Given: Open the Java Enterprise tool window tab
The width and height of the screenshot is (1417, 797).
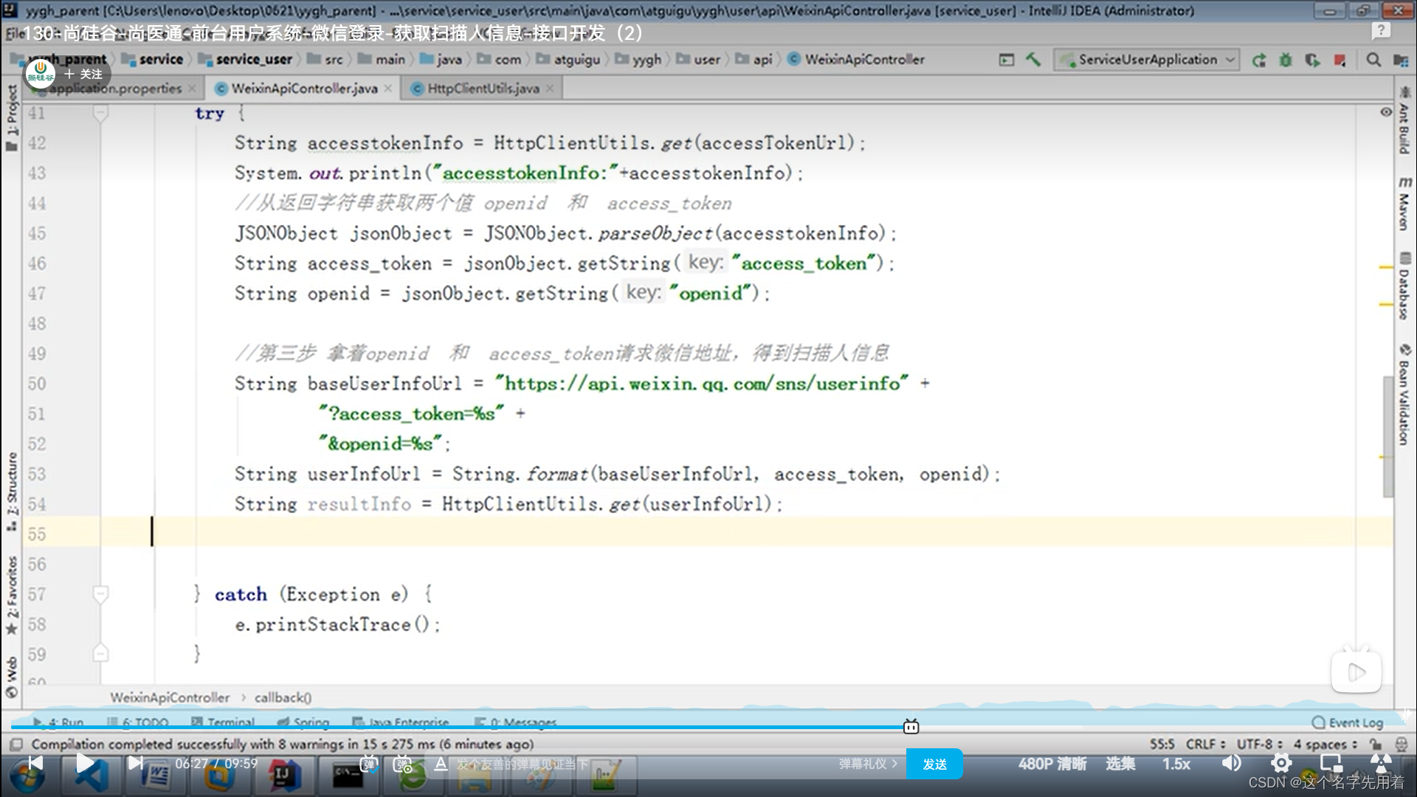Looking at the screenshot, I should (x=401, y=722).
